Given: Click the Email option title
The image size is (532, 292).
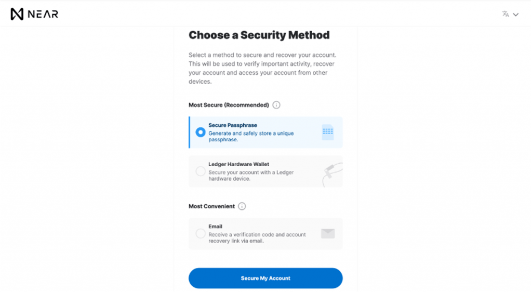Looking at the screenshot, I should click(x=215, y=227).
